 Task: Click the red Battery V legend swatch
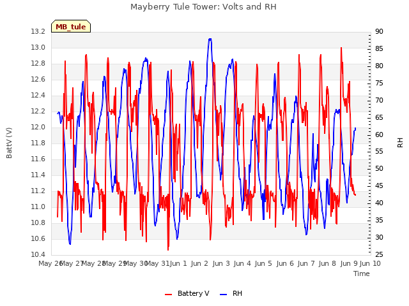click(x=169, y=295)
